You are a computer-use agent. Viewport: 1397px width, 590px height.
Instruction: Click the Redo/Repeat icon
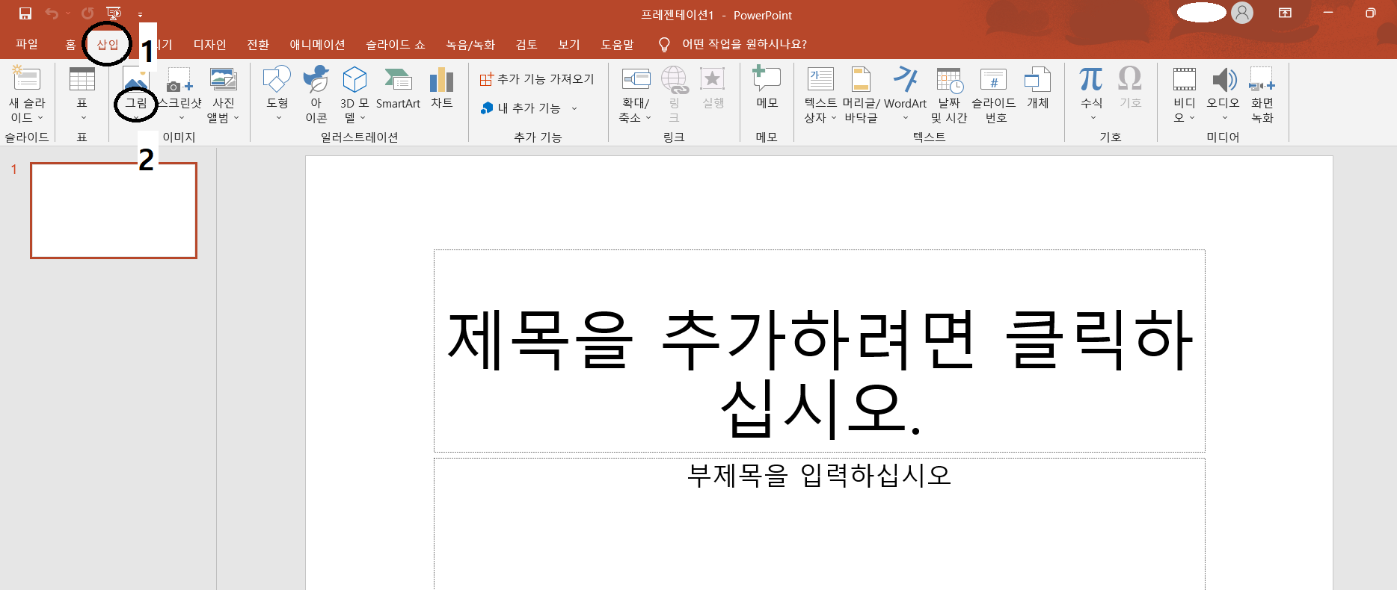pyautogui.click(x=87, y=13)
